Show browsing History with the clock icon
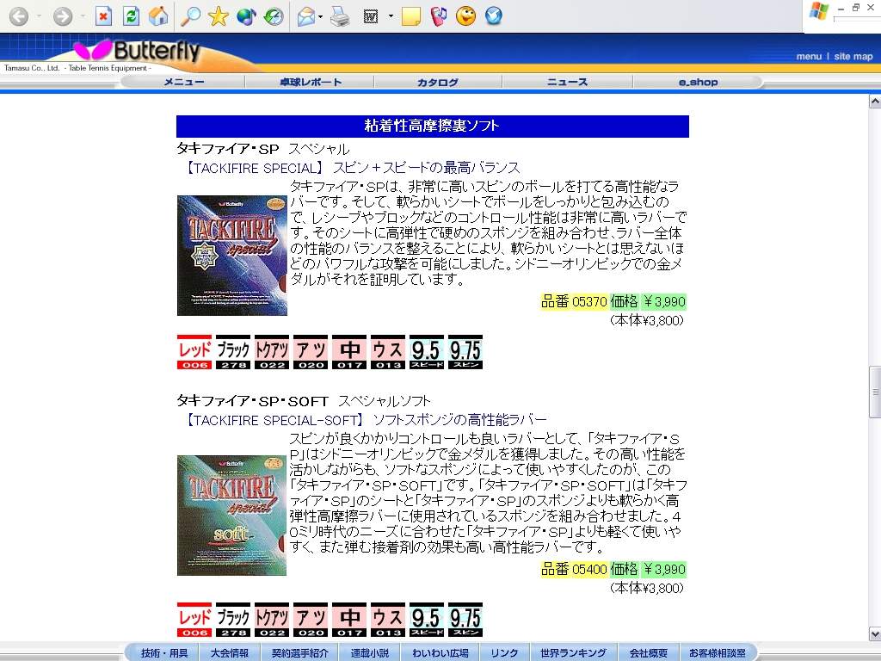The image size is (881, 661). 274,16
